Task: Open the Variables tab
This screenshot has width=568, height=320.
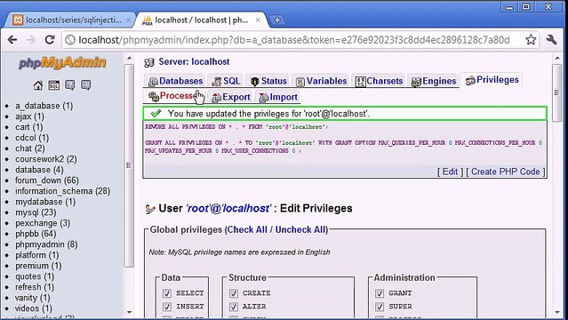Action: [x=322, y=81]
